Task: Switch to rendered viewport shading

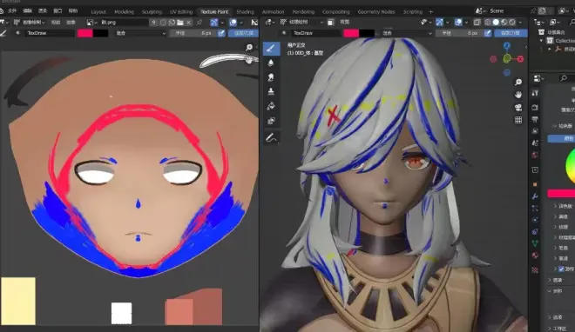Action: coord(512,23)
